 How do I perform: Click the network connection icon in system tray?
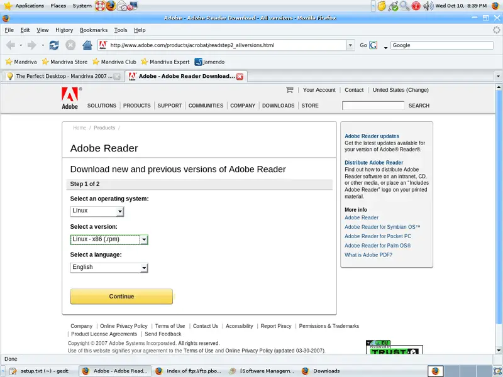pyautogui.click(x=393, y=6)
